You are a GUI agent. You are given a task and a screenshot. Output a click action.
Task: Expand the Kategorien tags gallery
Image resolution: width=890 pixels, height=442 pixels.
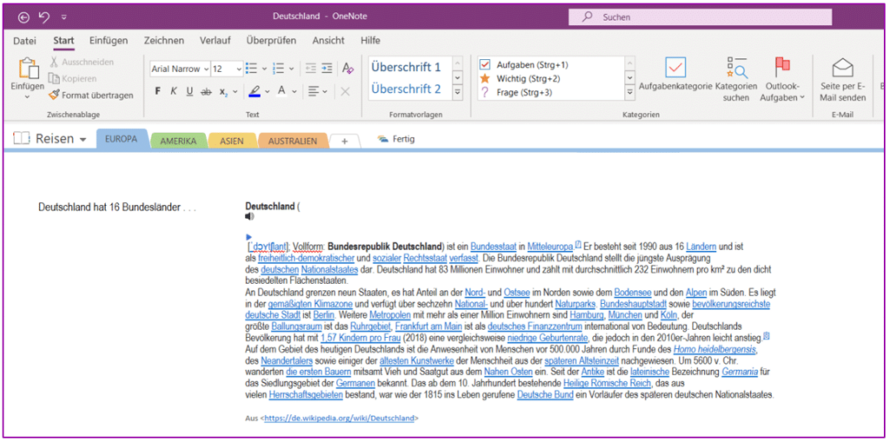tap(630, 91)
